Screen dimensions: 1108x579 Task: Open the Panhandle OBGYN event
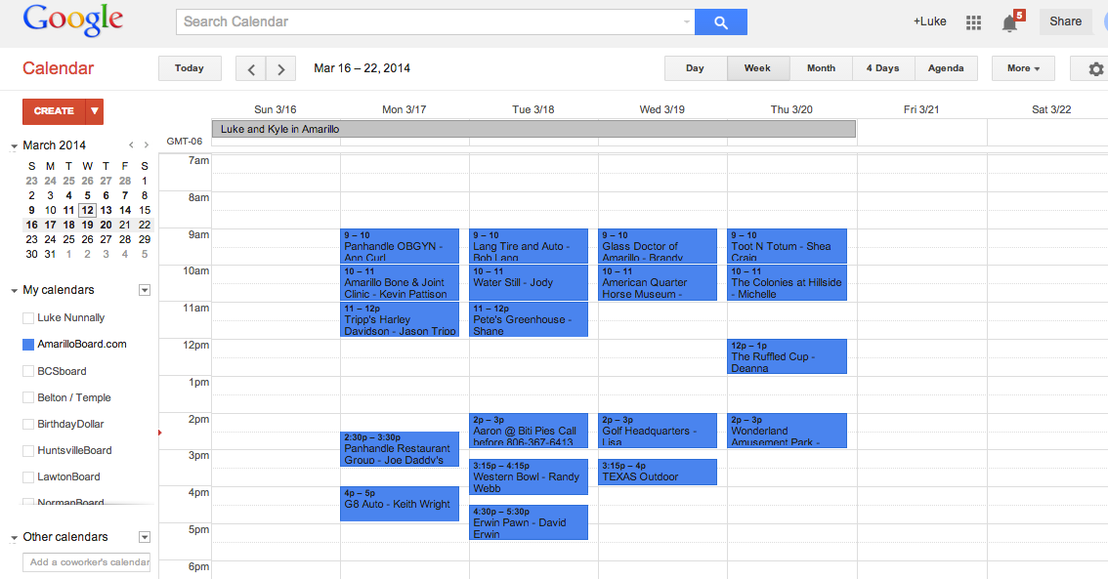tap(400, 246)
